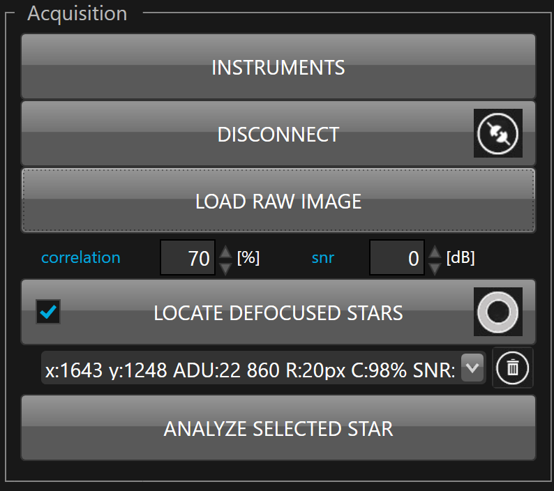Toggle the Locate Defocused Stars checkbox
554x491 pixels.
(48, 312)
